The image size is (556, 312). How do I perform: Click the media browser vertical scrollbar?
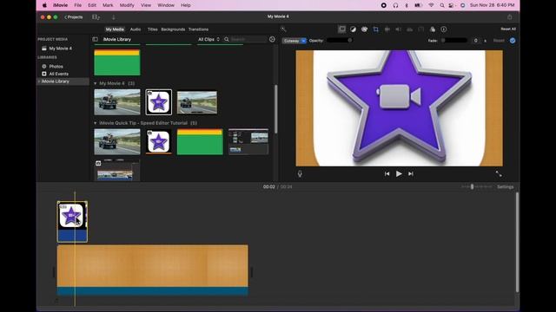[x=276, y=109]
